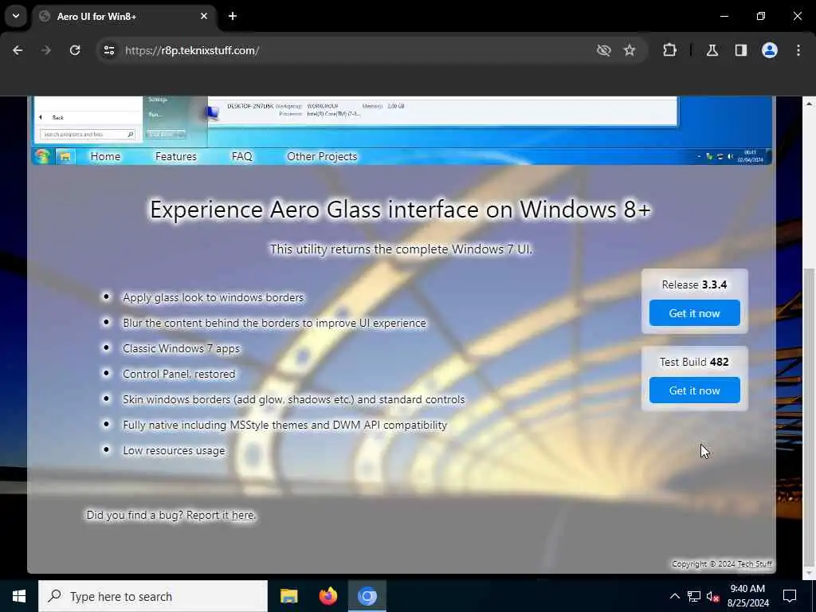The height and width of the screenshot is (612, 816).
Task: Open the Tech Stuff copyright link
Action: click(x=755, y=564)
